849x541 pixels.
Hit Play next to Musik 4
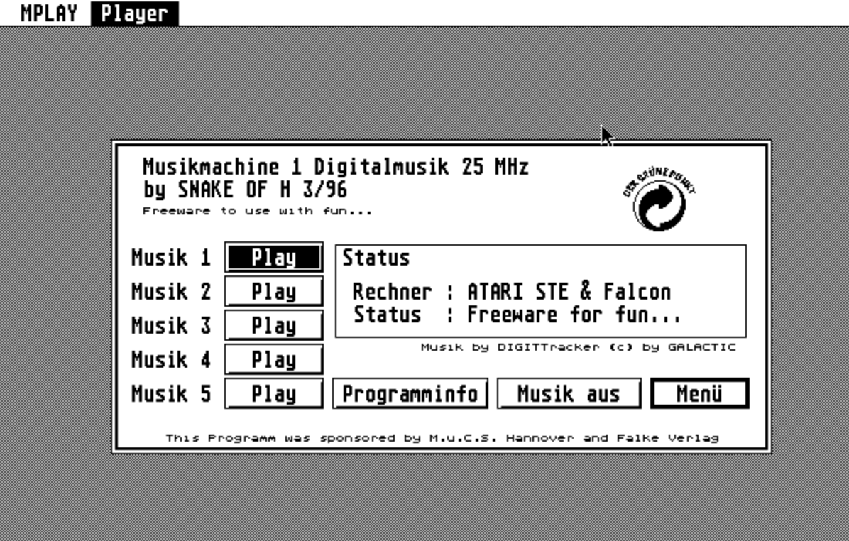pos(274,359)
